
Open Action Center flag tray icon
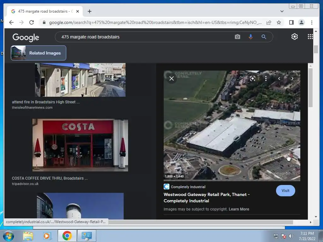click(x=284, y=236)
